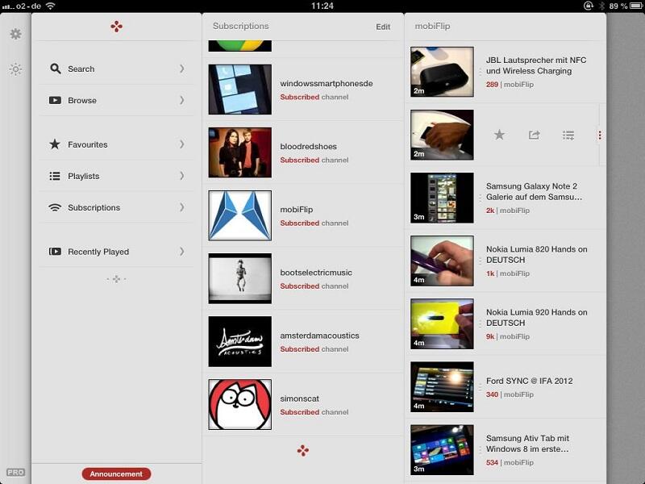Tap the Playlists list icon
645x484 pixels.
pos(55,176)
